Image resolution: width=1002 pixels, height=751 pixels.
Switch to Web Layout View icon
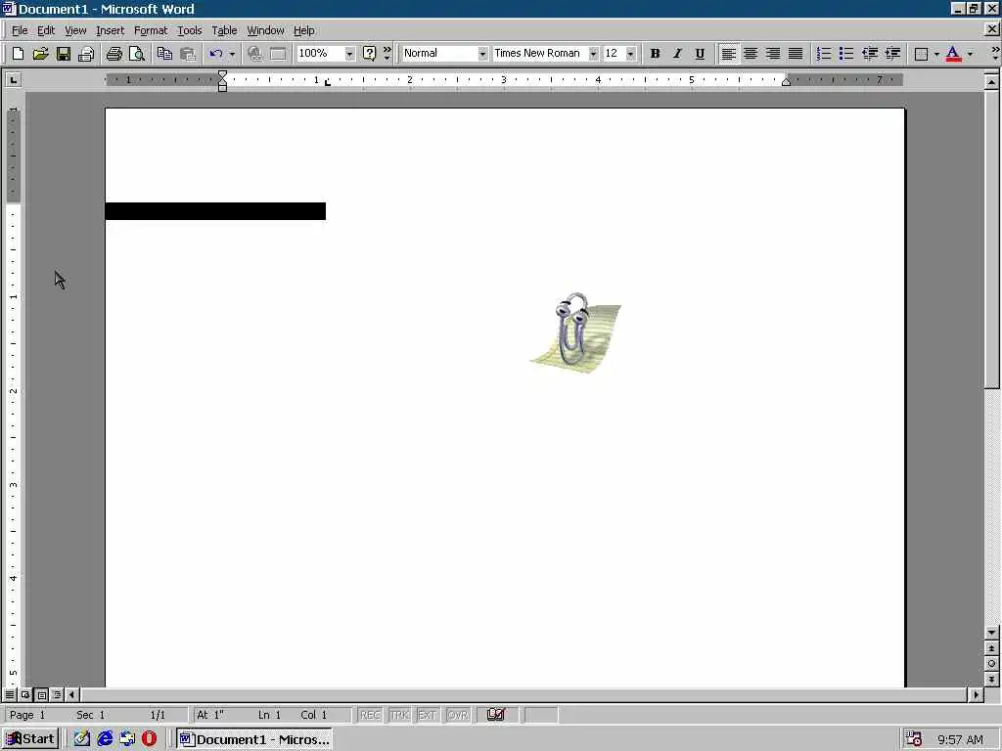click(x=25, y=694)
